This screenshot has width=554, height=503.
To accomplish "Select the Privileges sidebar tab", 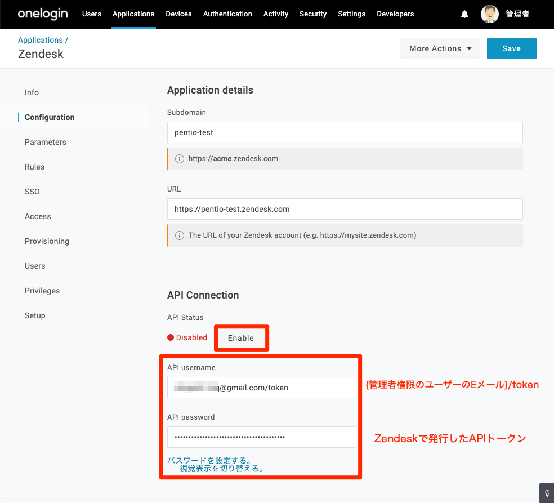I will 42,291.
